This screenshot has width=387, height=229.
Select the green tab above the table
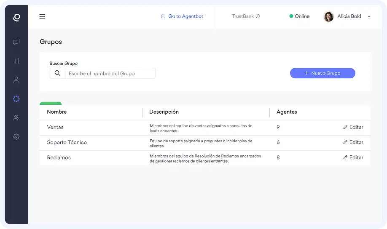[x=51, y=103]
